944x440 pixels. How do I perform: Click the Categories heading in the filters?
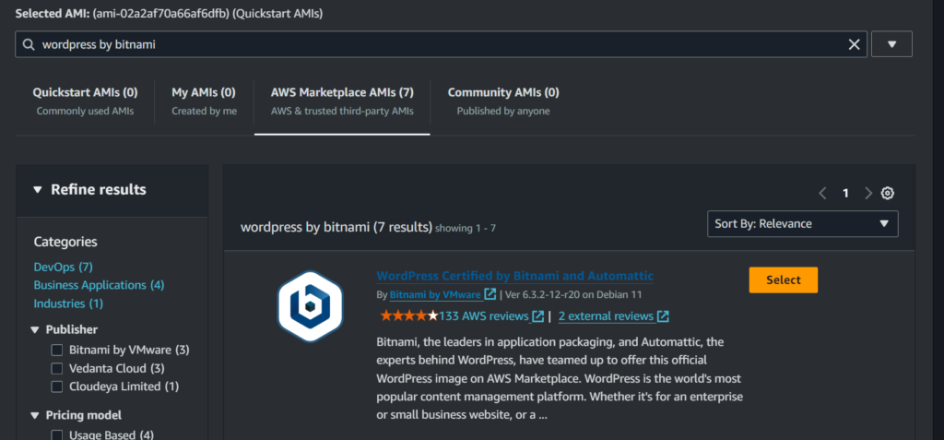click(x=65, y=242)
